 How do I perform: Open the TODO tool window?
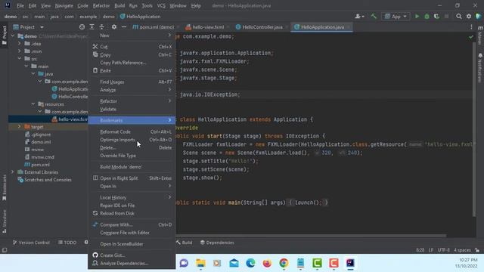(67, 243)
